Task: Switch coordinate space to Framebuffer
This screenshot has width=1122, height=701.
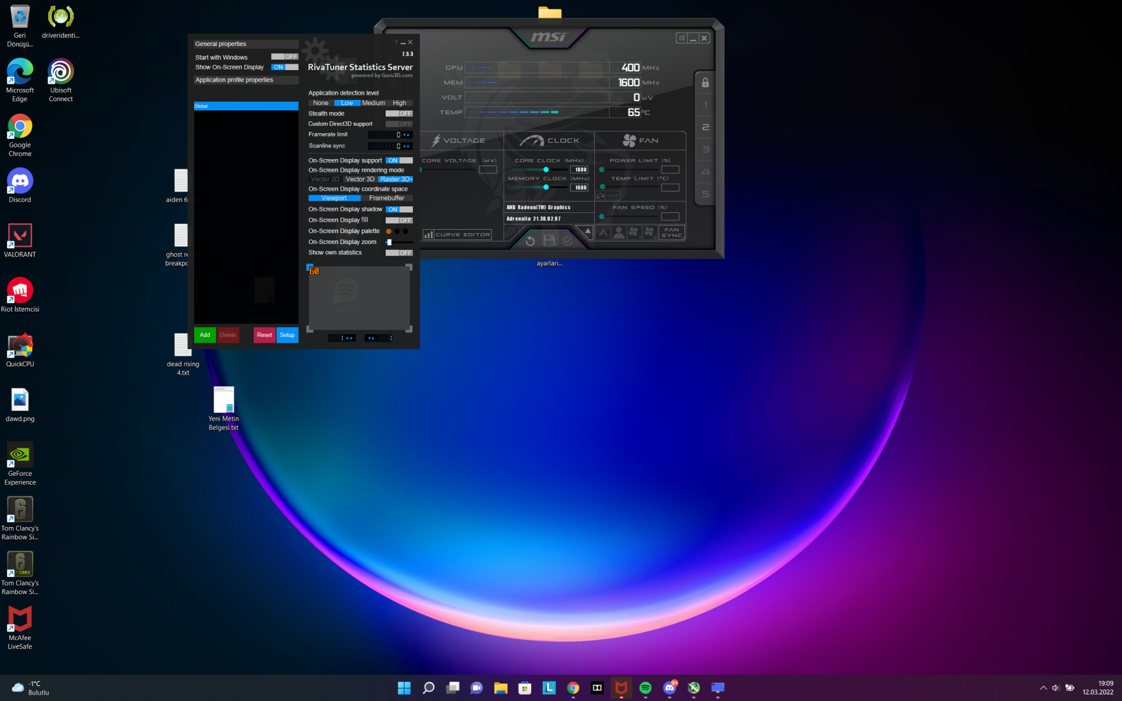Action: 386,199
